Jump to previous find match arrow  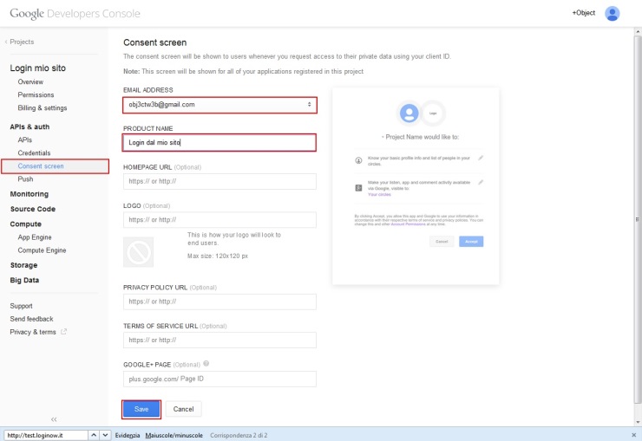[x=94, y=434]
